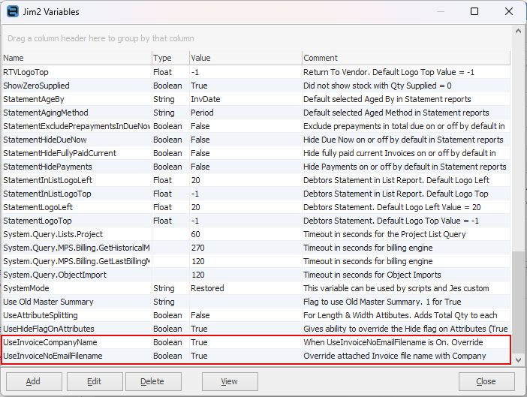Select the SystemMode variable
This screenshot has height=397, width=527.
coord(256,288)
